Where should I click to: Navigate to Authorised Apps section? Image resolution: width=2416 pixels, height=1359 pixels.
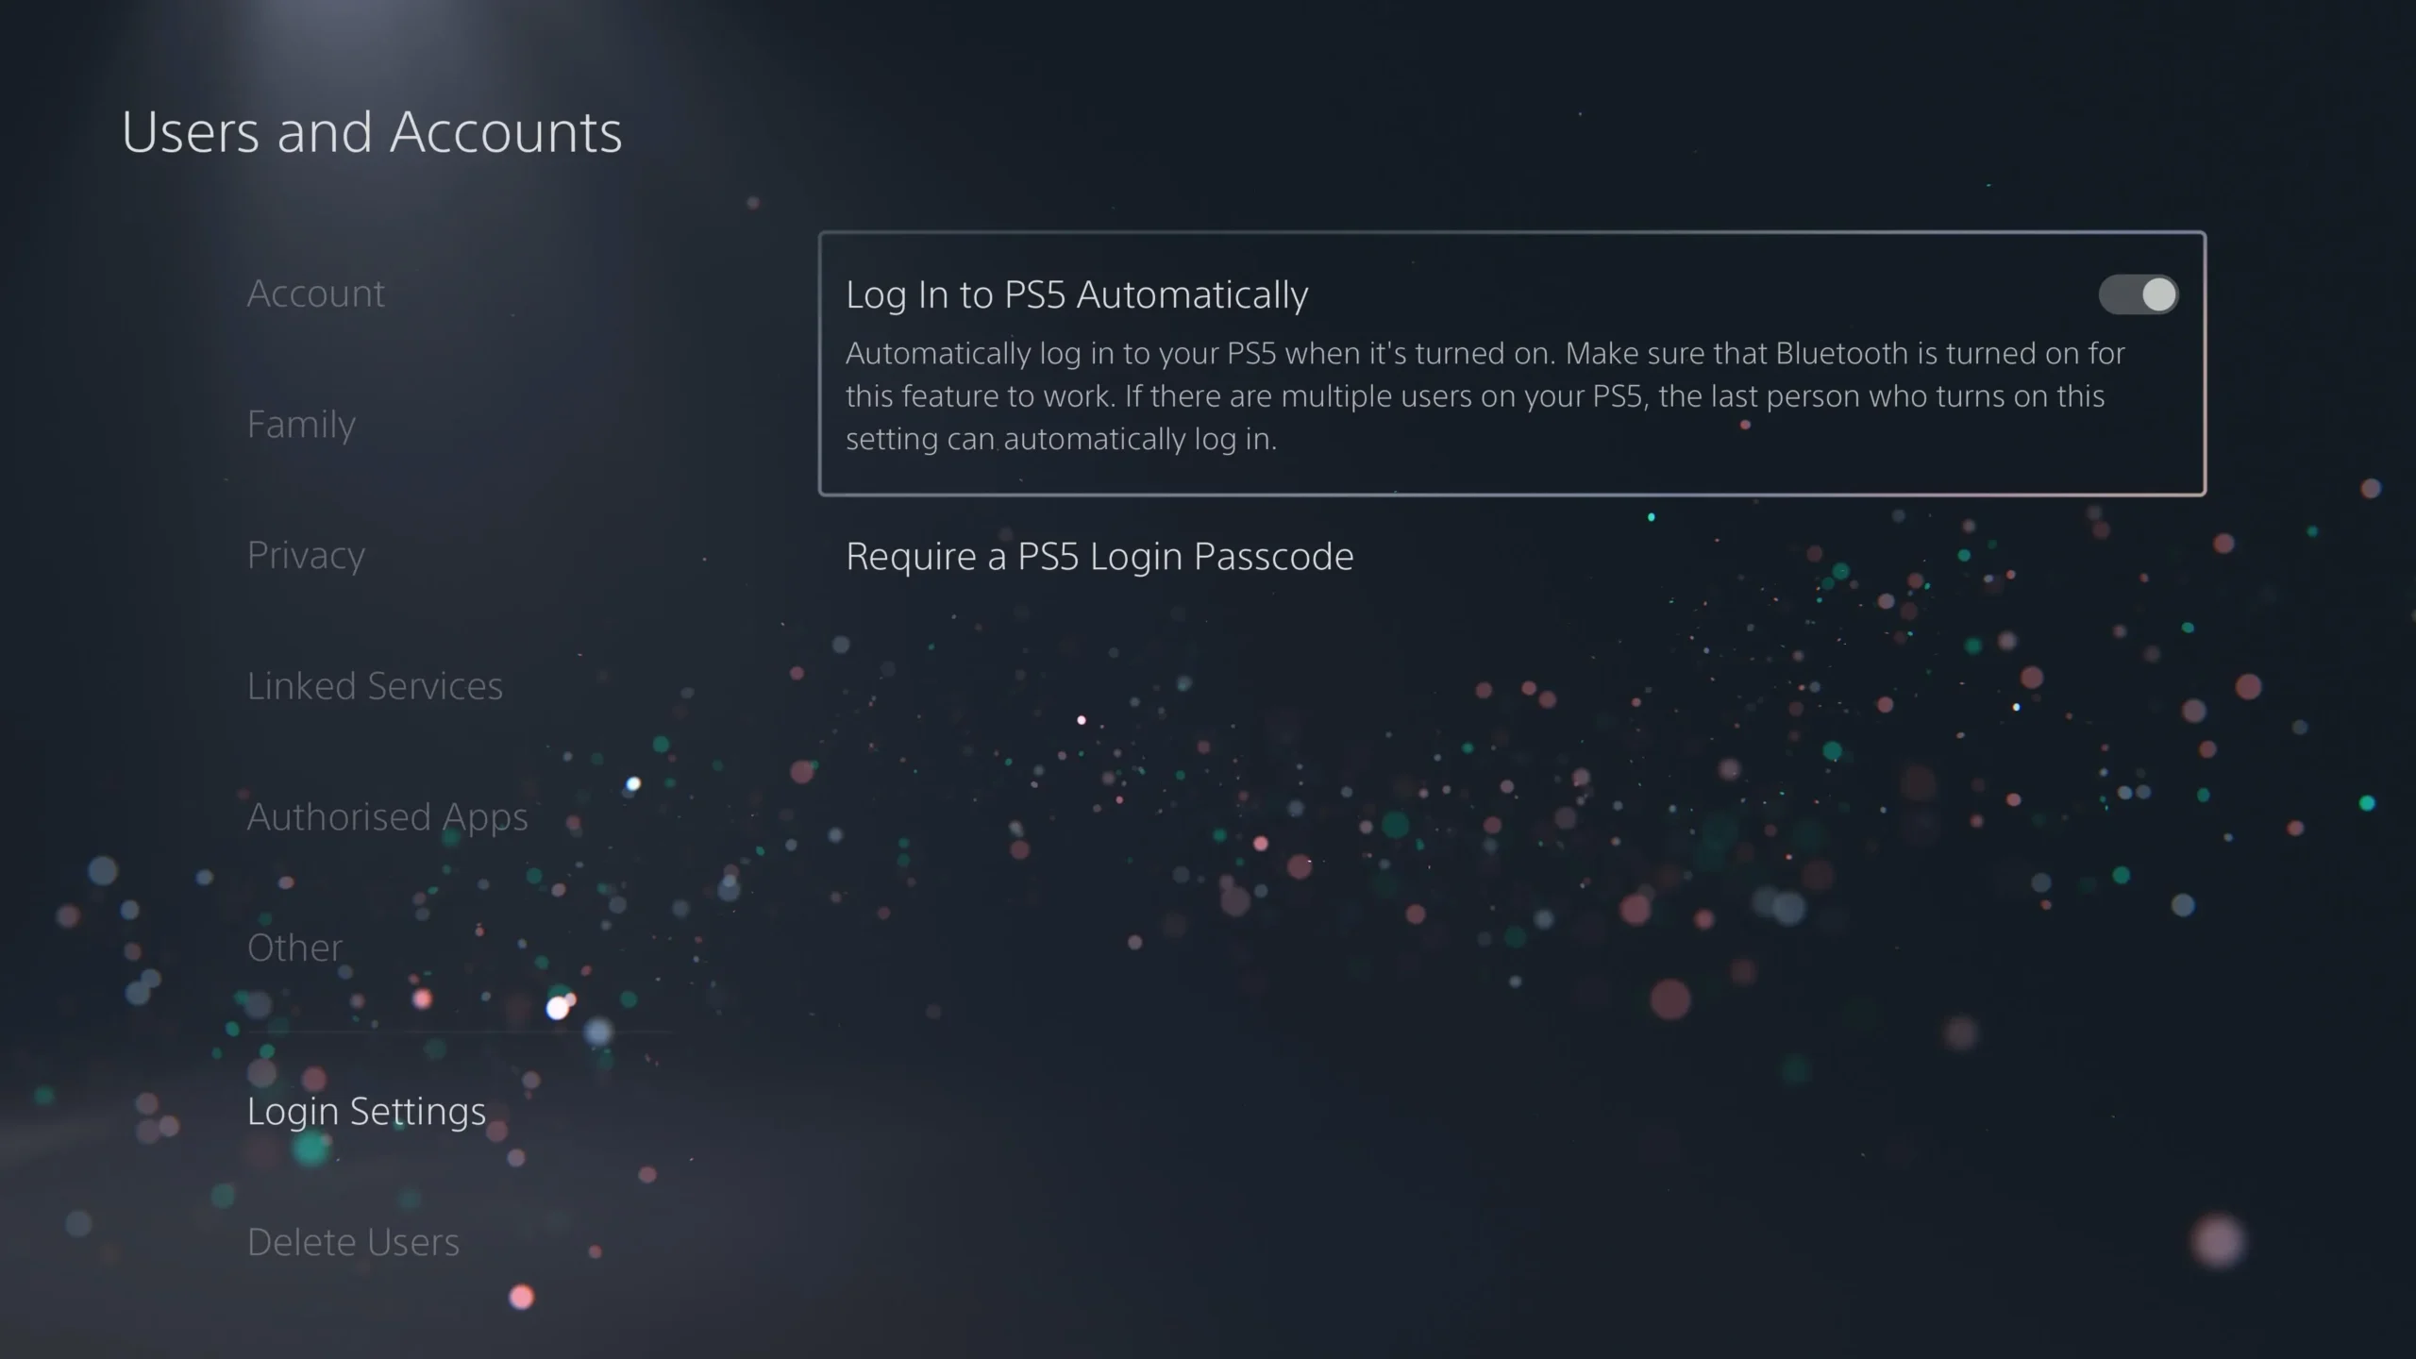tap(387, 814)
